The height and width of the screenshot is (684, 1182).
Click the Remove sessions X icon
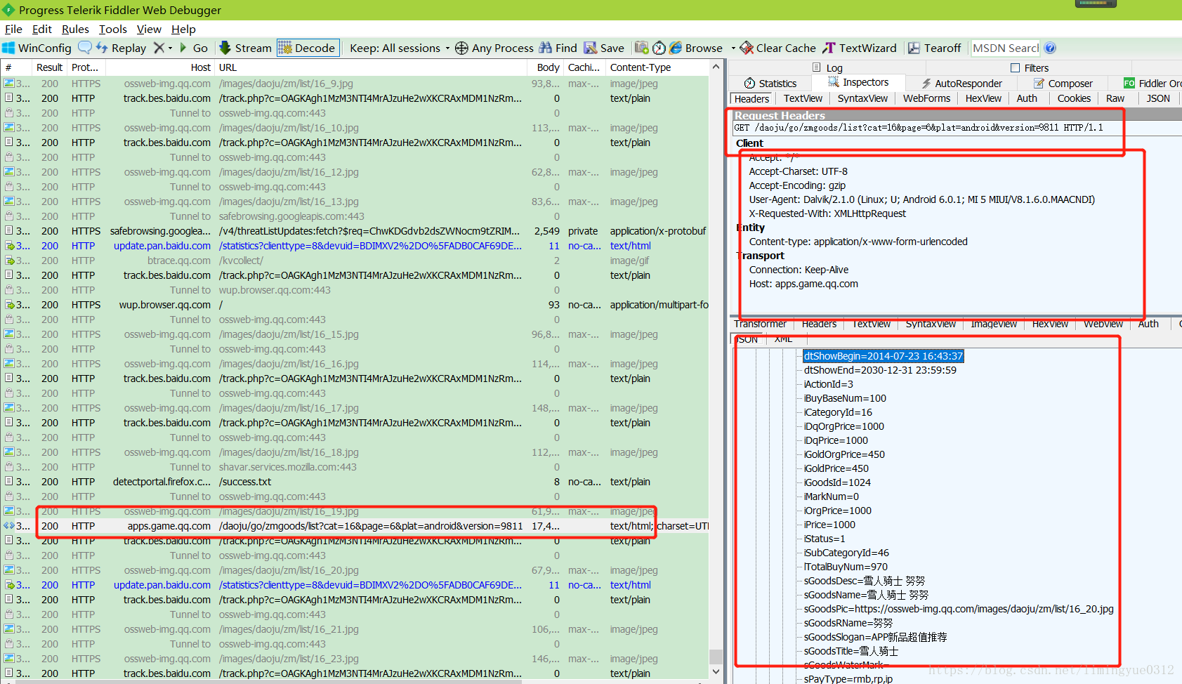tap(159, 48)
